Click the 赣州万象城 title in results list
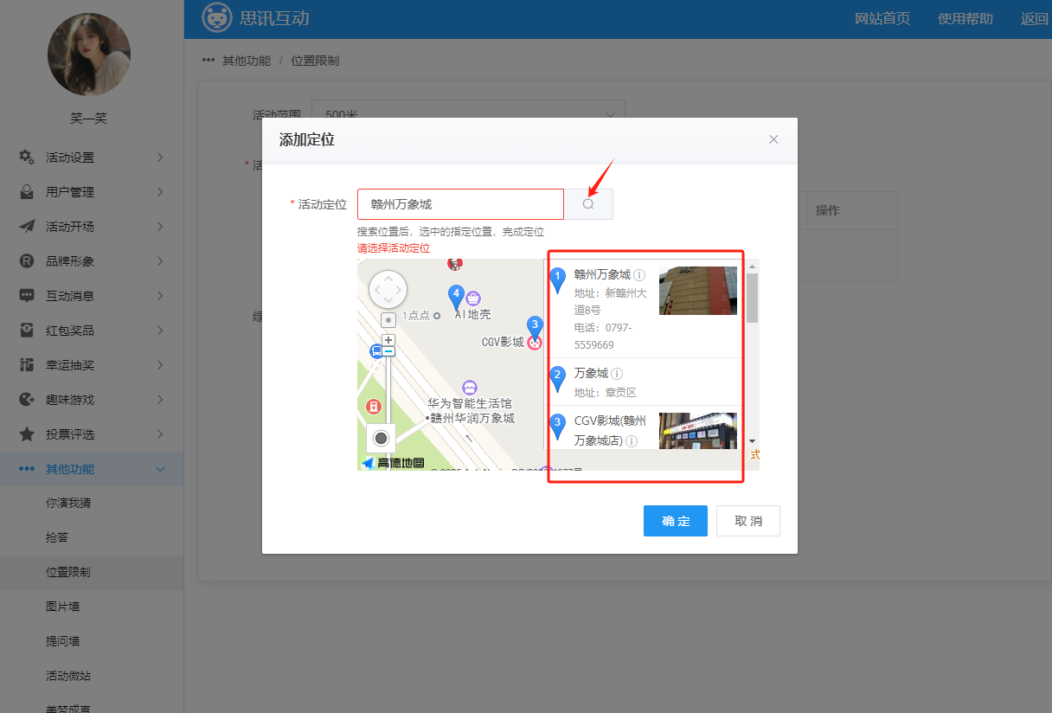Screen dimensions: 1052x713 602,275
